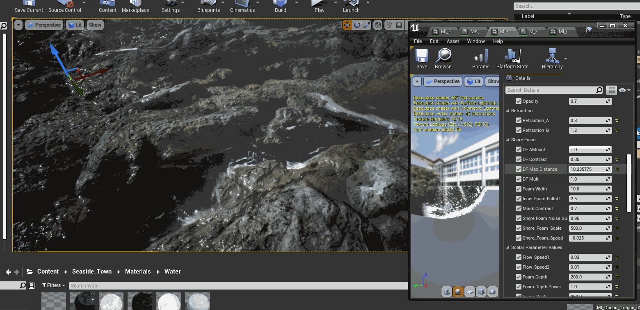
Task: Set preview mesh to sphere
Action: [x=458, y=292]
